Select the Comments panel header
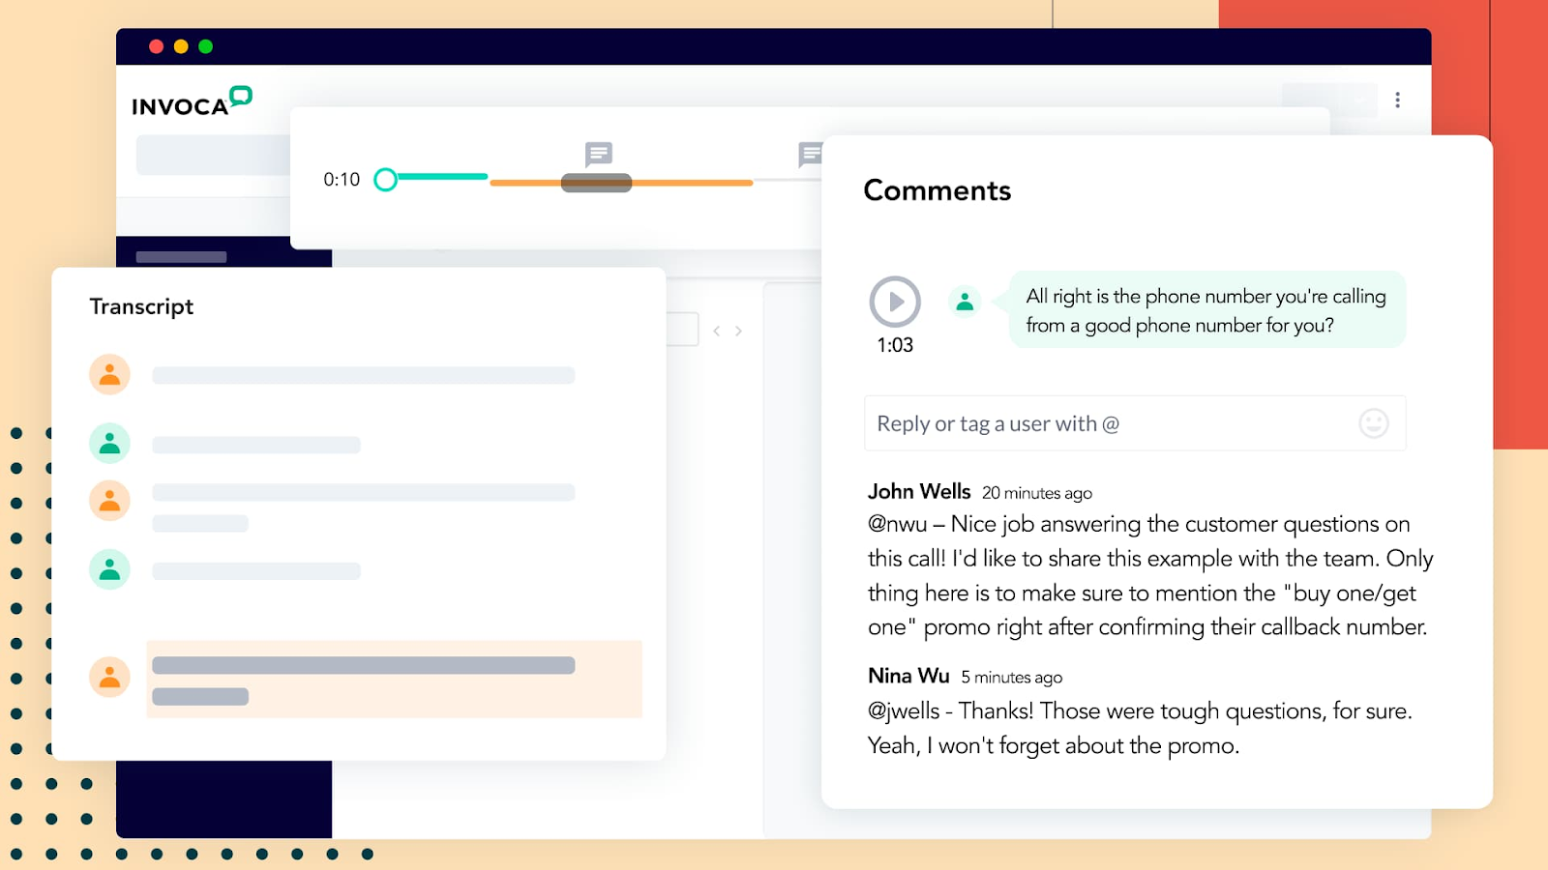Viewport: 1548px width, 870px height. click(937, 190)
